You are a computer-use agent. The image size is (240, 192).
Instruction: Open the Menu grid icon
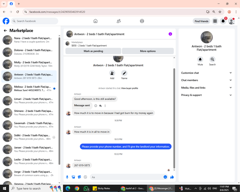(215, 21)
